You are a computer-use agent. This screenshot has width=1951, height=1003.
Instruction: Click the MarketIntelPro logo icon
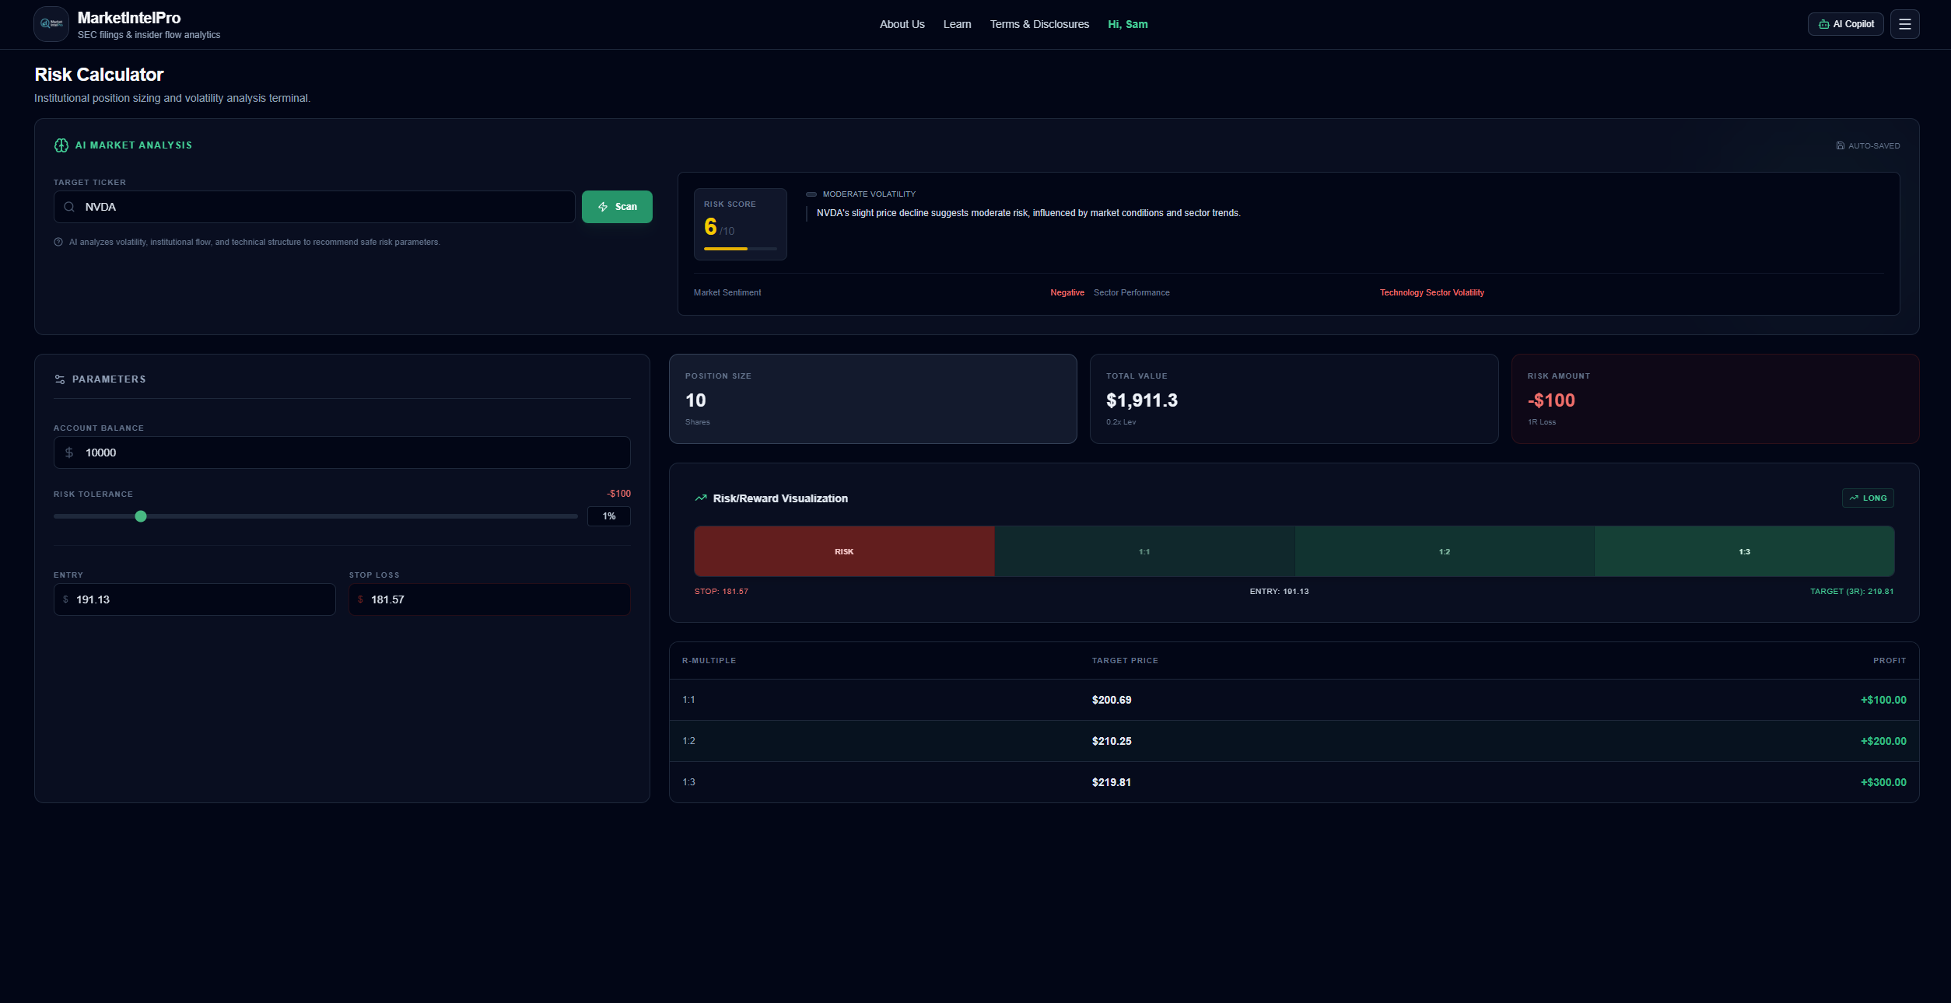(x=51, y=23)
